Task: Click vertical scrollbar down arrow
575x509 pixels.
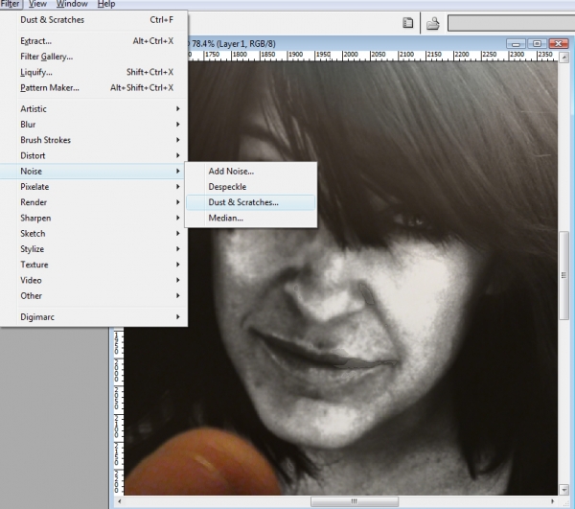Action: [x=564, y=490]
